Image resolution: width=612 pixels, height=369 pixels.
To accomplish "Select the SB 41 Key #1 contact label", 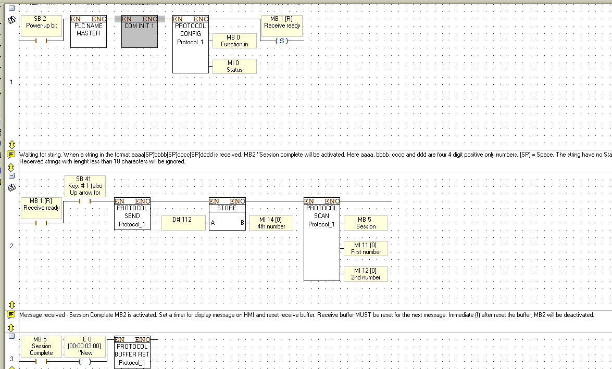I will click(85, 186).
